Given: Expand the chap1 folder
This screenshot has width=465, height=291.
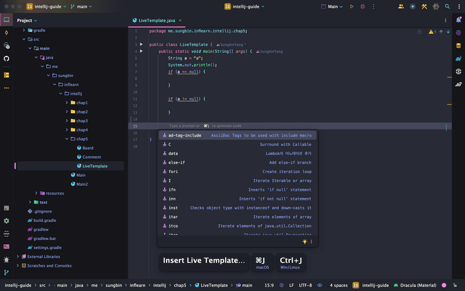Looking at the screenshot, I should pos(67,102).
